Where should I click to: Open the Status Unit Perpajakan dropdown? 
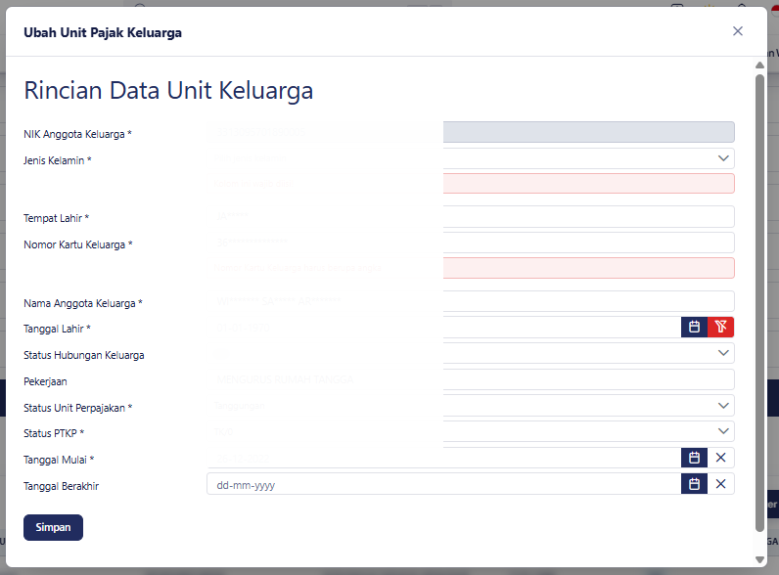coord(471,406)
